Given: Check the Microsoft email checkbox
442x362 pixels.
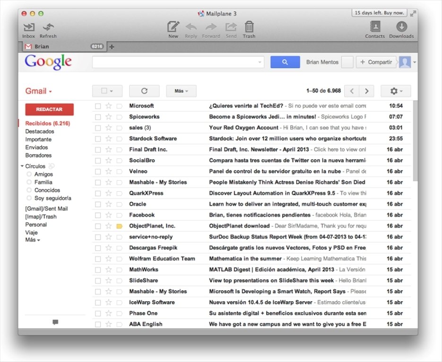Looking at the screenshot, I should [x=98, y=106].
